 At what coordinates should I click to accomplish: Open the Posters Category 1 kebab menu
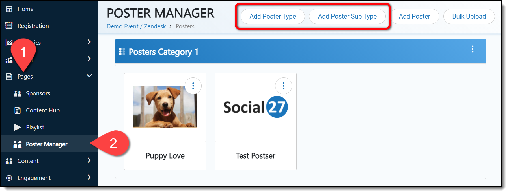tap(472, 49)
